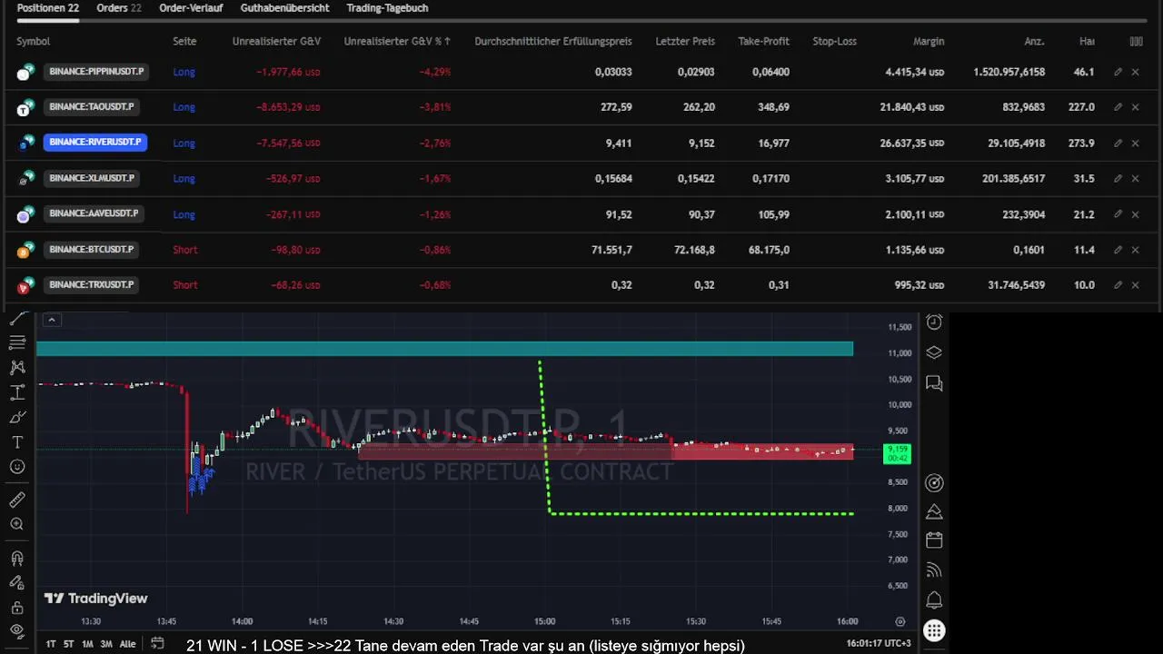The width and height of the screenshot is (1163, 654).
Task: Open the round apps grid button
Action: (x=934, y=630)
